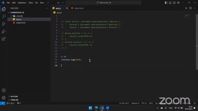
Task: Go back using the left arrow
Action: [58, 3]
